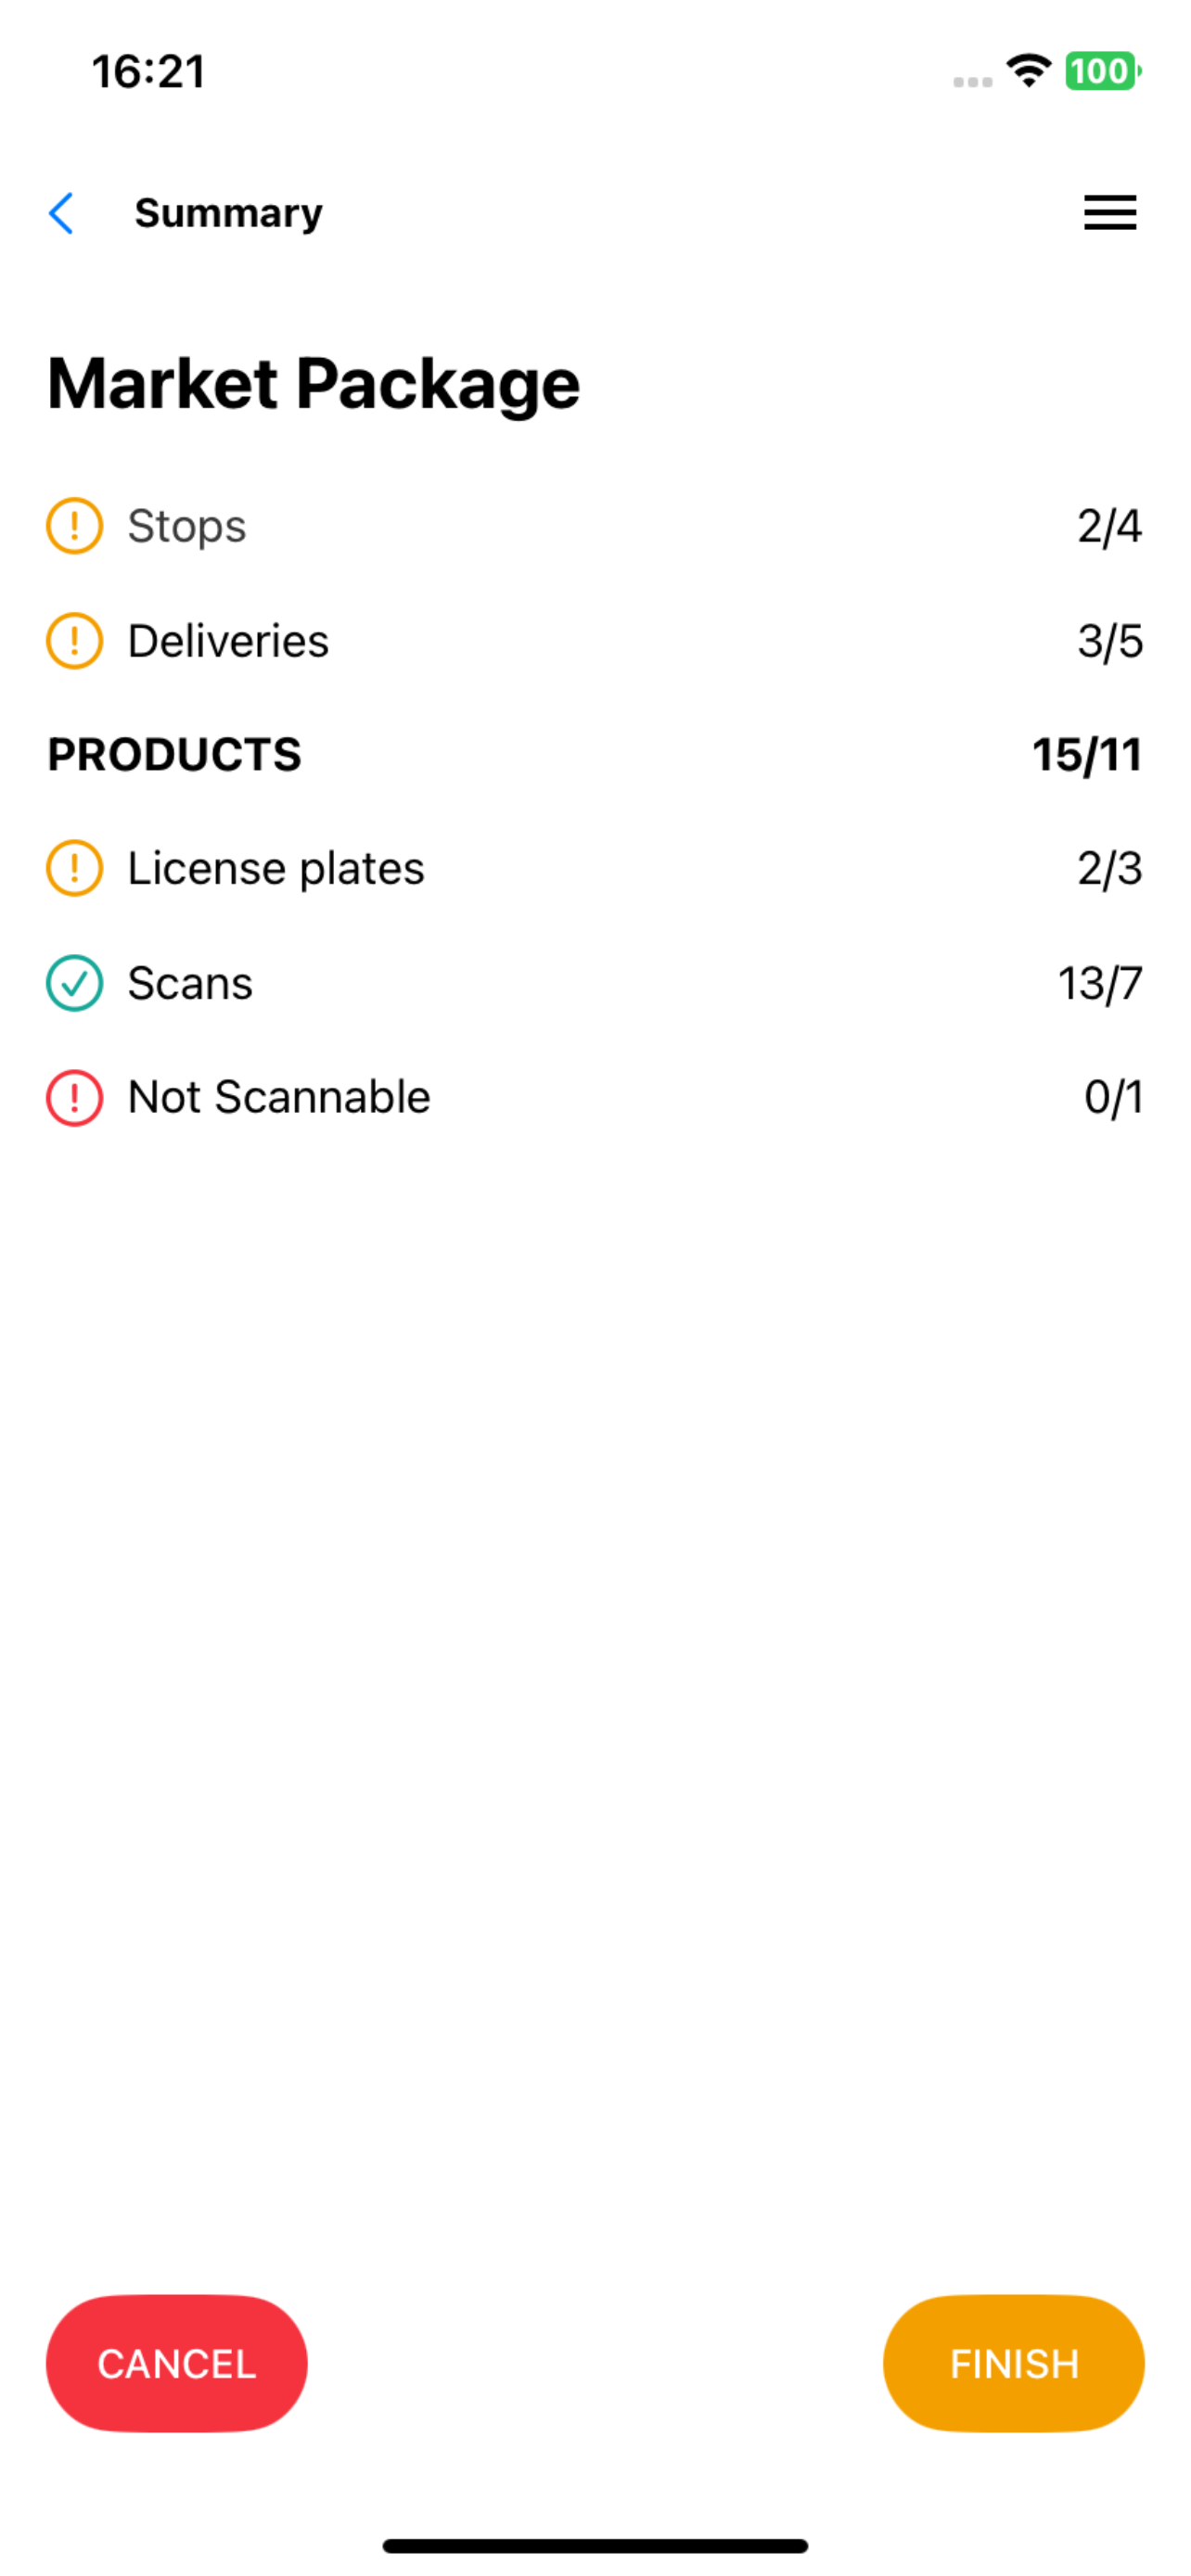The width and height of the screenshot is (1191, 2576).
Task: Tap the Summary title in navigation bar
Action: click(229, 214)
